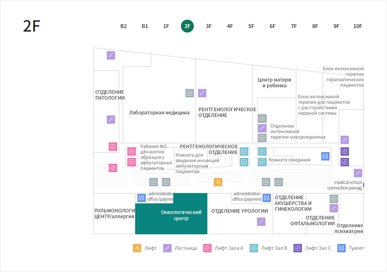This screenshot has height=272, width=387.
Task: Click the Центр матери и ребенка label
Action: click(274, 83)
